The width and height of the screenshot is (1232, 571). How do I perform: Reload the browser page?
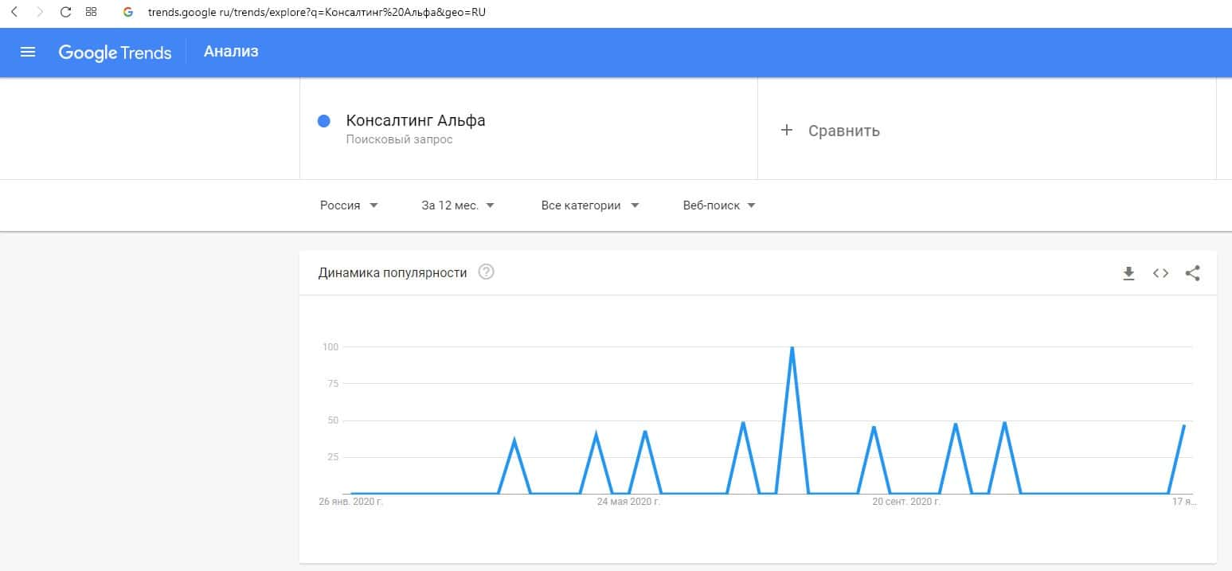[x=66, y=13]
